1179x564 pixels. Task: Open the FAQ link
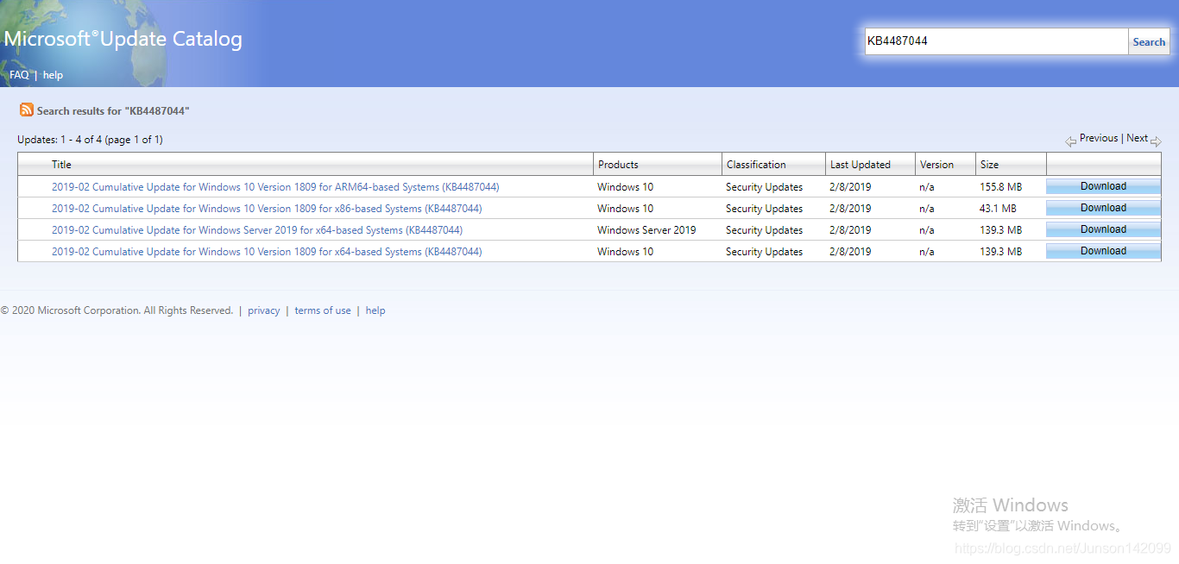(19, 75)
